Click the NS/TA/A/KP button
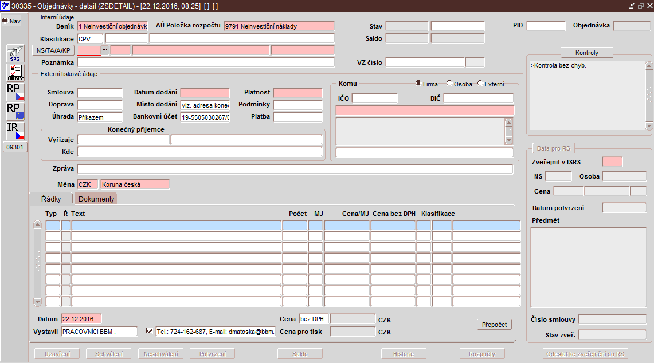 53,50
